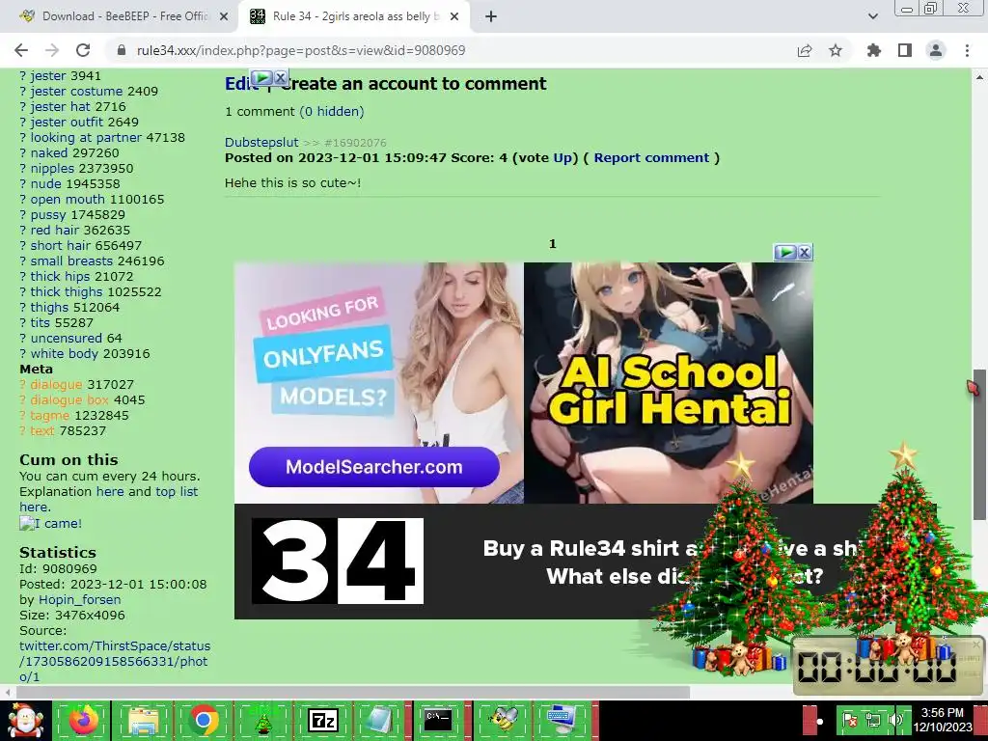Screen dimensions: 988x741
Task: Open the looking at partner tag
Action: 86,137
